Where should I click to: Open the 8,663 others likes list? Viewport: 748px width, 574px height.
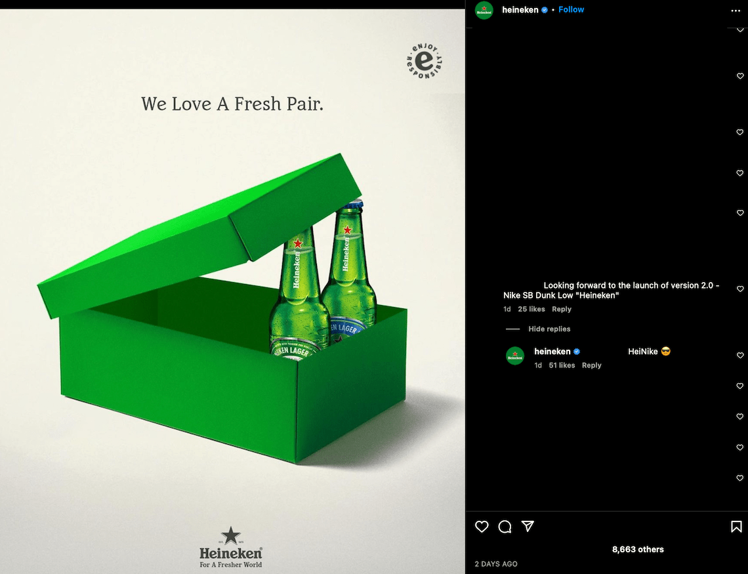638,549
